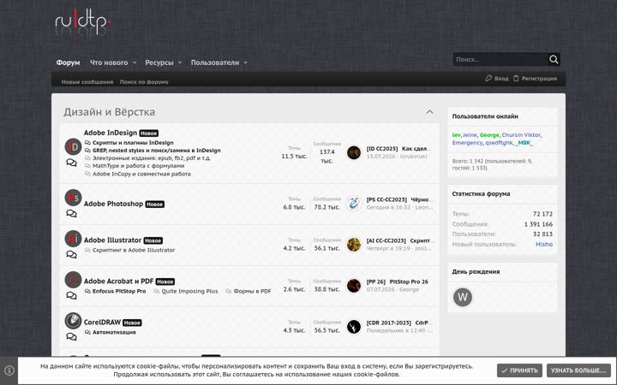Open Новые сообщения sub-navigation link

[x=87, y=82]
